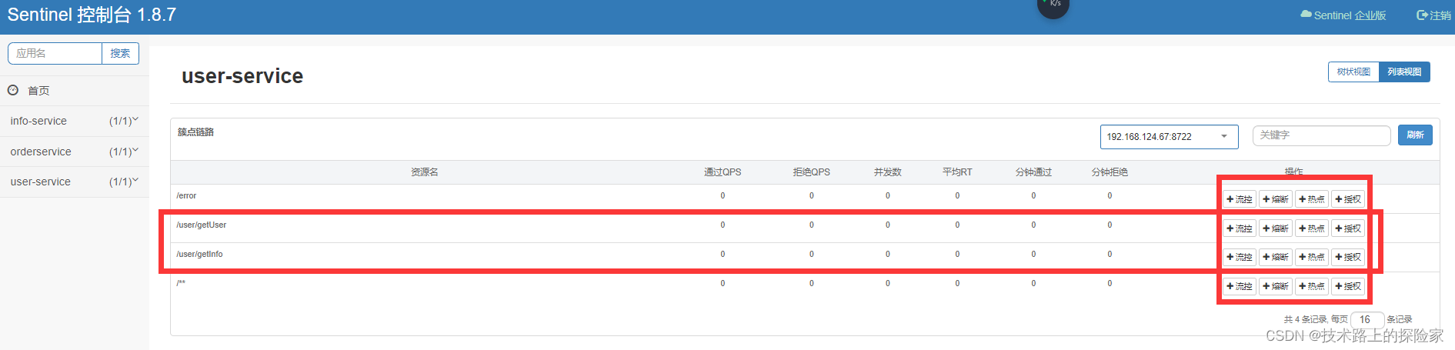The height and width of the screenshot is (350, 1455).
Task: Click the 刷新 refresh button
Action: pos(1415,135)
